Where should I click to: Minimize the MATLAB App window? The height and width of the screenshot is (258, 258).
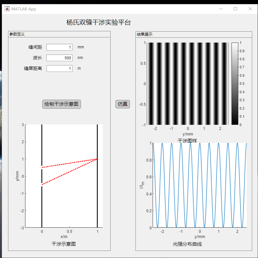click(220, 9)
